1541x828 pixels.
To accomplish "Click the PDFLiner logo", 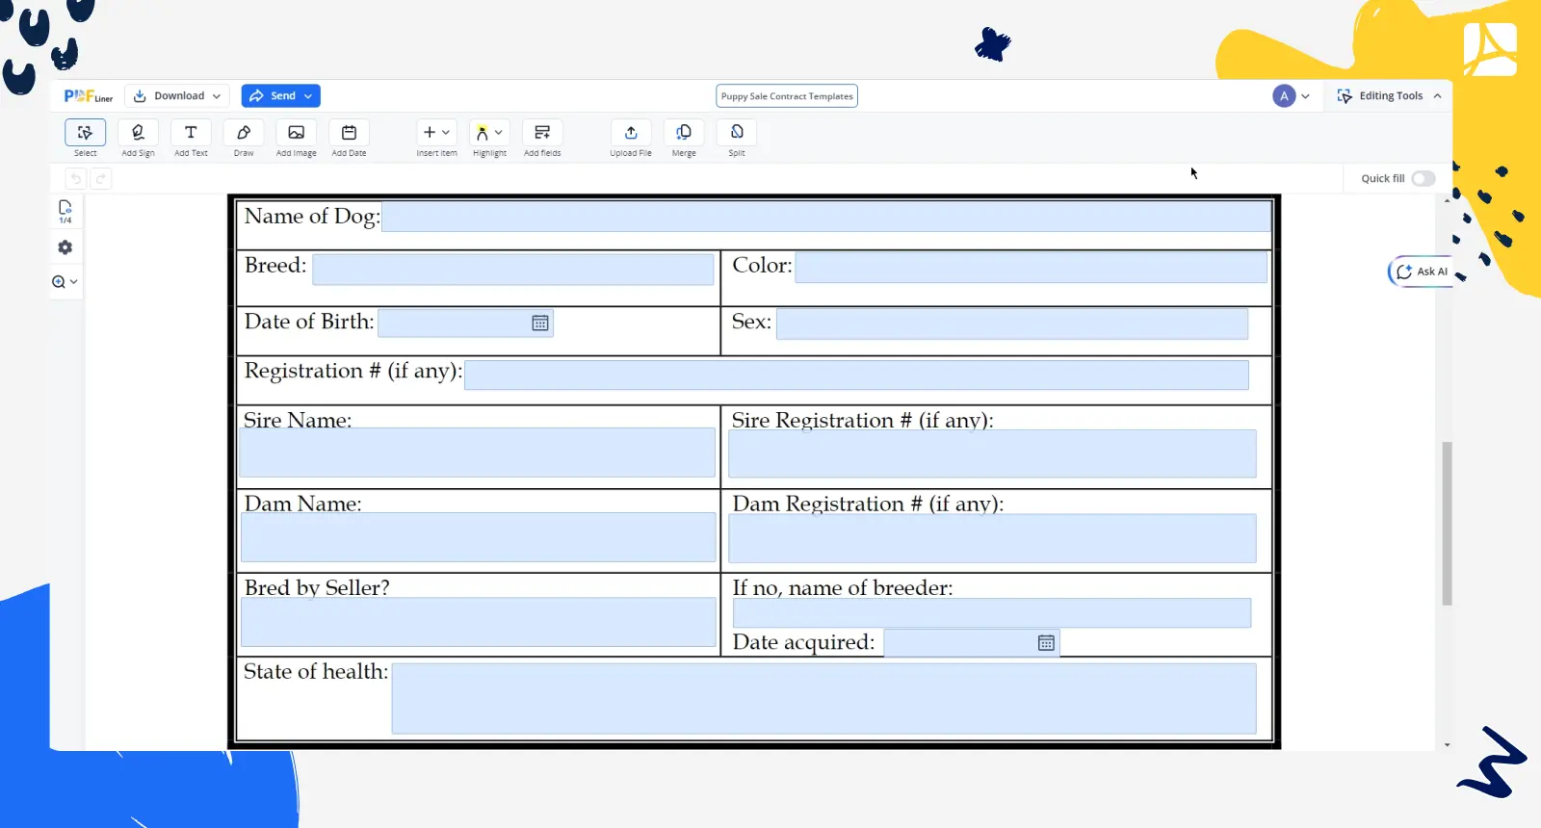I will [x=89, y=96].
